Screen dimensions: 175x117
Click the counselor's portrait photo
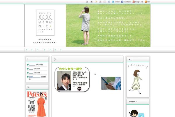[64, 81]
